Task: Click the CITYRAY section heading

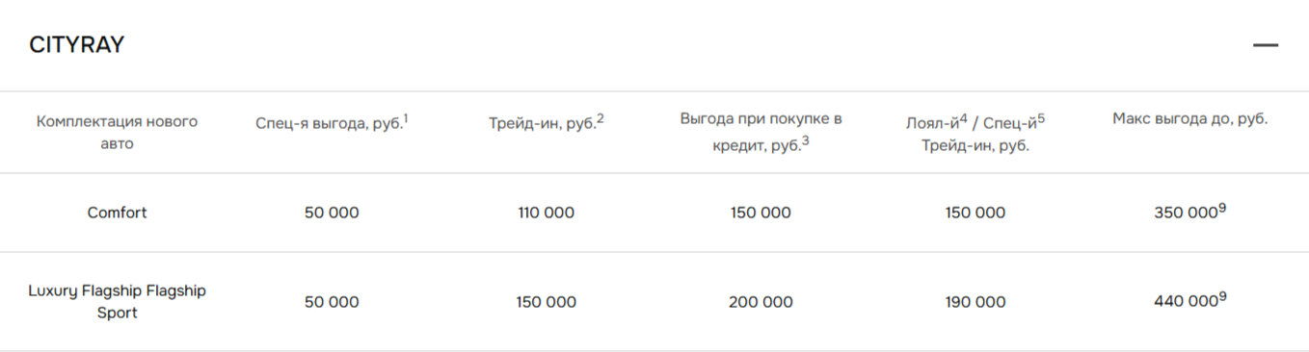Action: click(x=77, y=45)
